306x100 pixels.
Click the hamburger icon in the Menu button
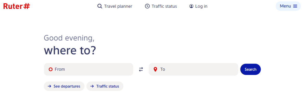click(x=295, y=6)
